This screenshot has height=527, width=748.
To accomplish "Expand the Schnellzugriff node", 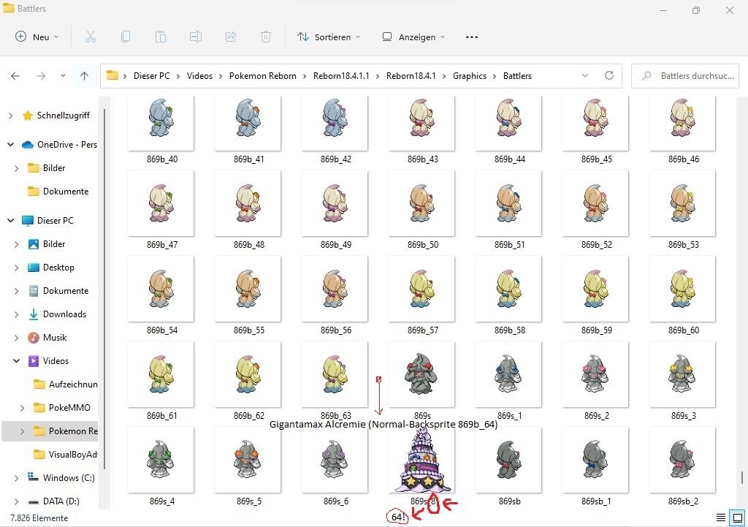I will click(10, 115).
